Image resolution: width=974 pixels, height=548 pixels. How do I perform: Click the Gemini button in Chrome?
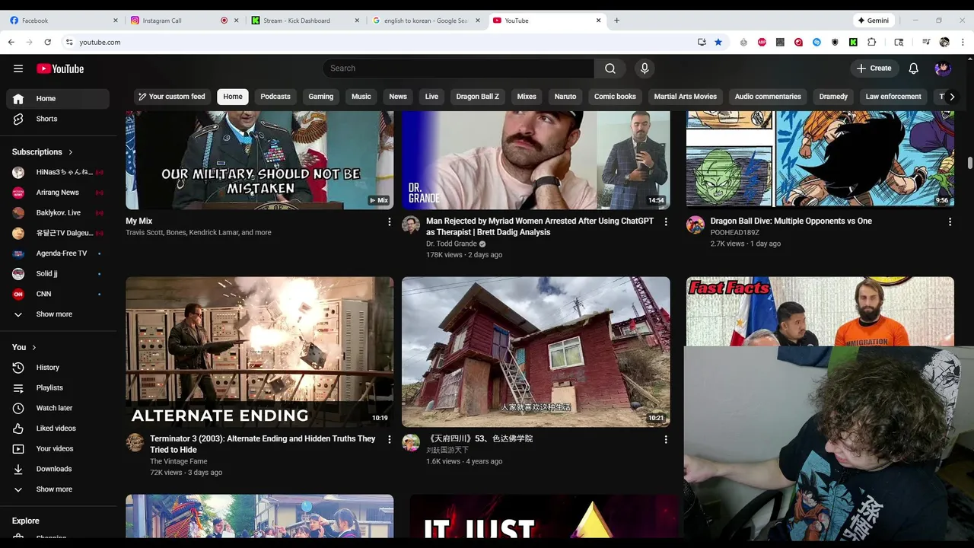point(873,21)
